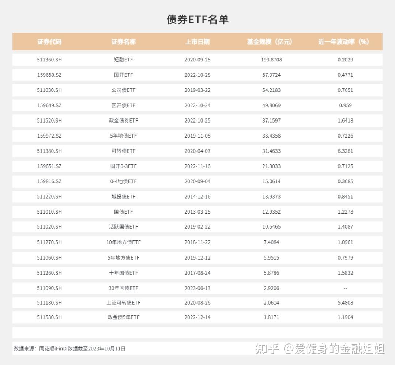Click the 证券代码 column header
Image resolution: width=395 pixels, height=365 pixels.
coord(49,42)
